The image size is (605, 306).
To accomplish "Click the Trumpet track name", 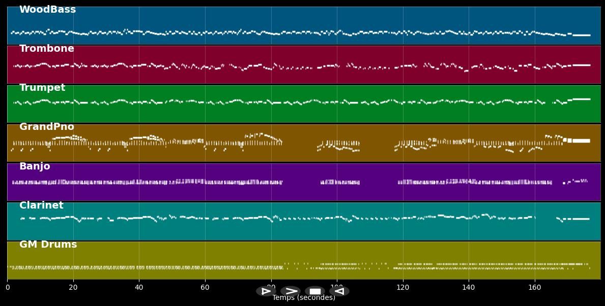I will tap(42, 88).
